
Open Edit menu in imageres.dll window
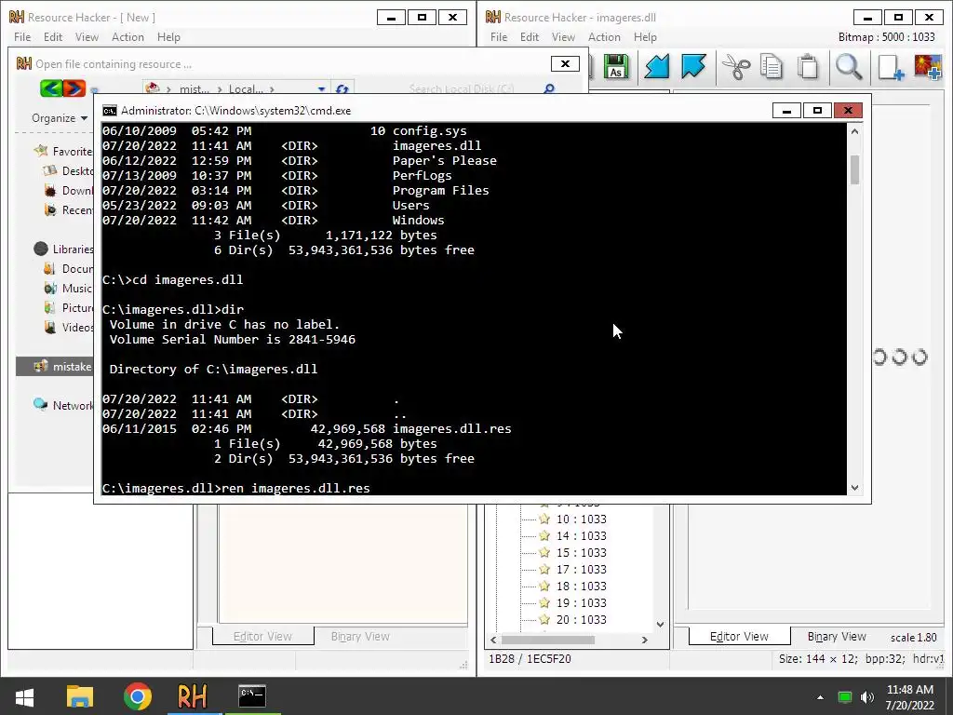click(x=530, y=37)
